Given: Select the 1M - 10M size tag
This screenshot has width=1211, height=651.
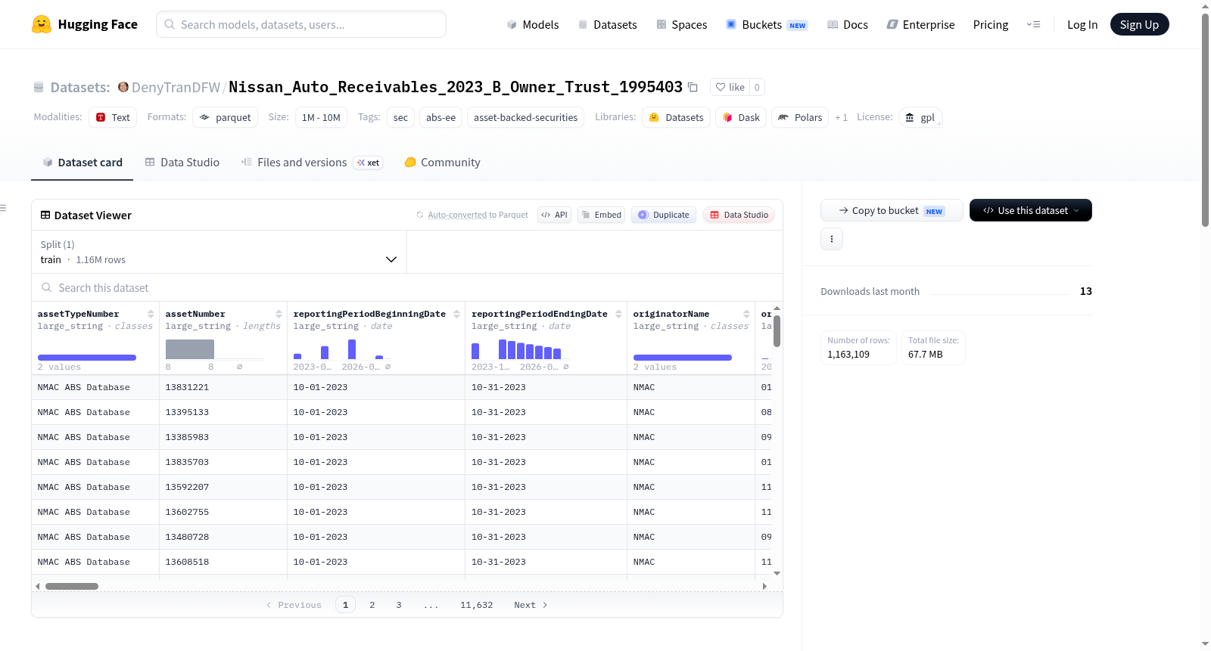Looking at the screenshot, I should pyautogui.click(x=321, y=117).
